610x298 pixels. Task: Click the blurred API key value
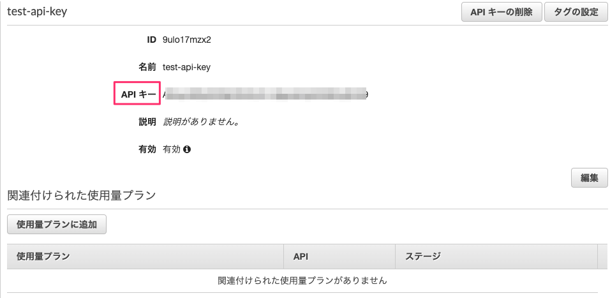click(265, 94)
